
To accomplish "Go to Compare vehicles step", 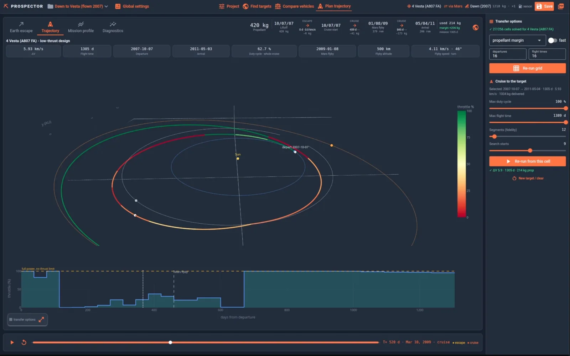I will pos(294,6).
